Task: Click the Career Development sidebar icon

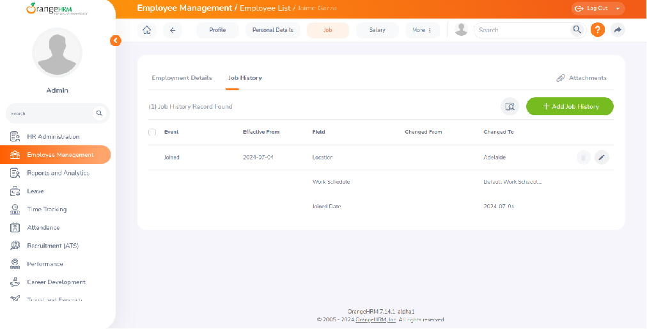Action: (x=15, y=282)
